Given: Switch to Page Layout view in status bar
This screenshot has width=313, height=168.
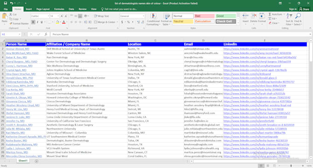Looking at the screenshot, I should [x=268, y=166].
